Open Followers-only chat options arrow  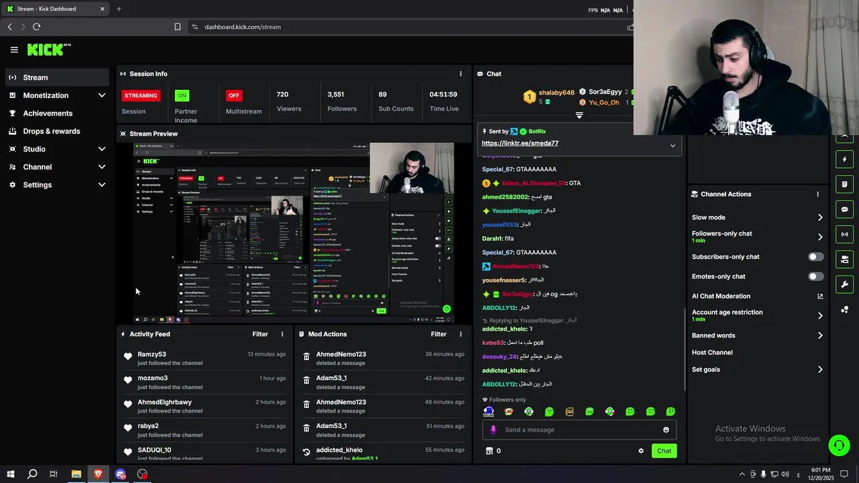820,237
